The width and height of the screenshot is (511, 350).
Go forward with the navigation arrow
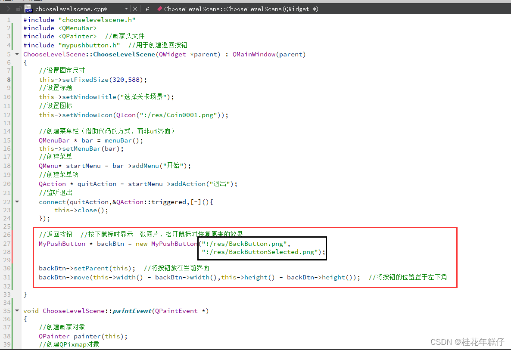click(x=9, y=9)
